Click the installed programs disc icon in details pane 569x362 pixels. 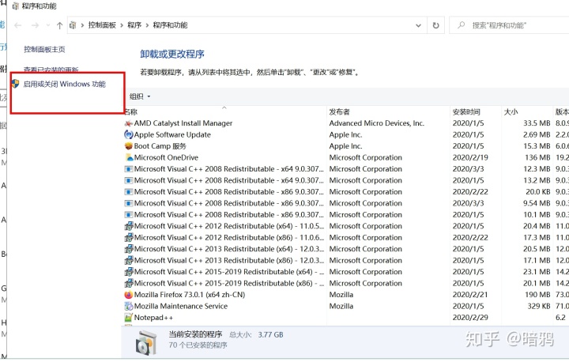click(x=146, y=342)
